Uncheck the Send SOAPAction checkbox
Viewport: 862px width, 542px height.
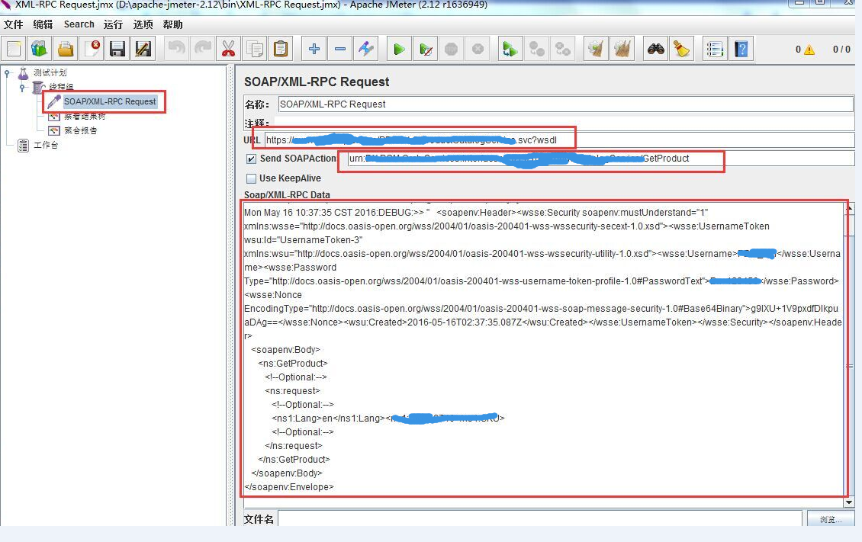251,159
